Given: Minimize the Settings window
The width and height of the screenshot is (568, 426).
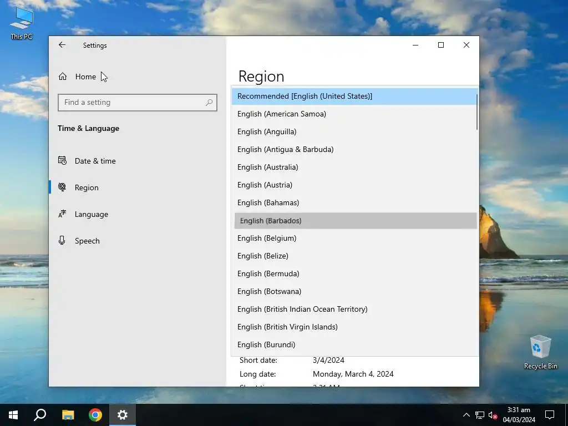Looking at the screenshot, I should click(415, 45).
